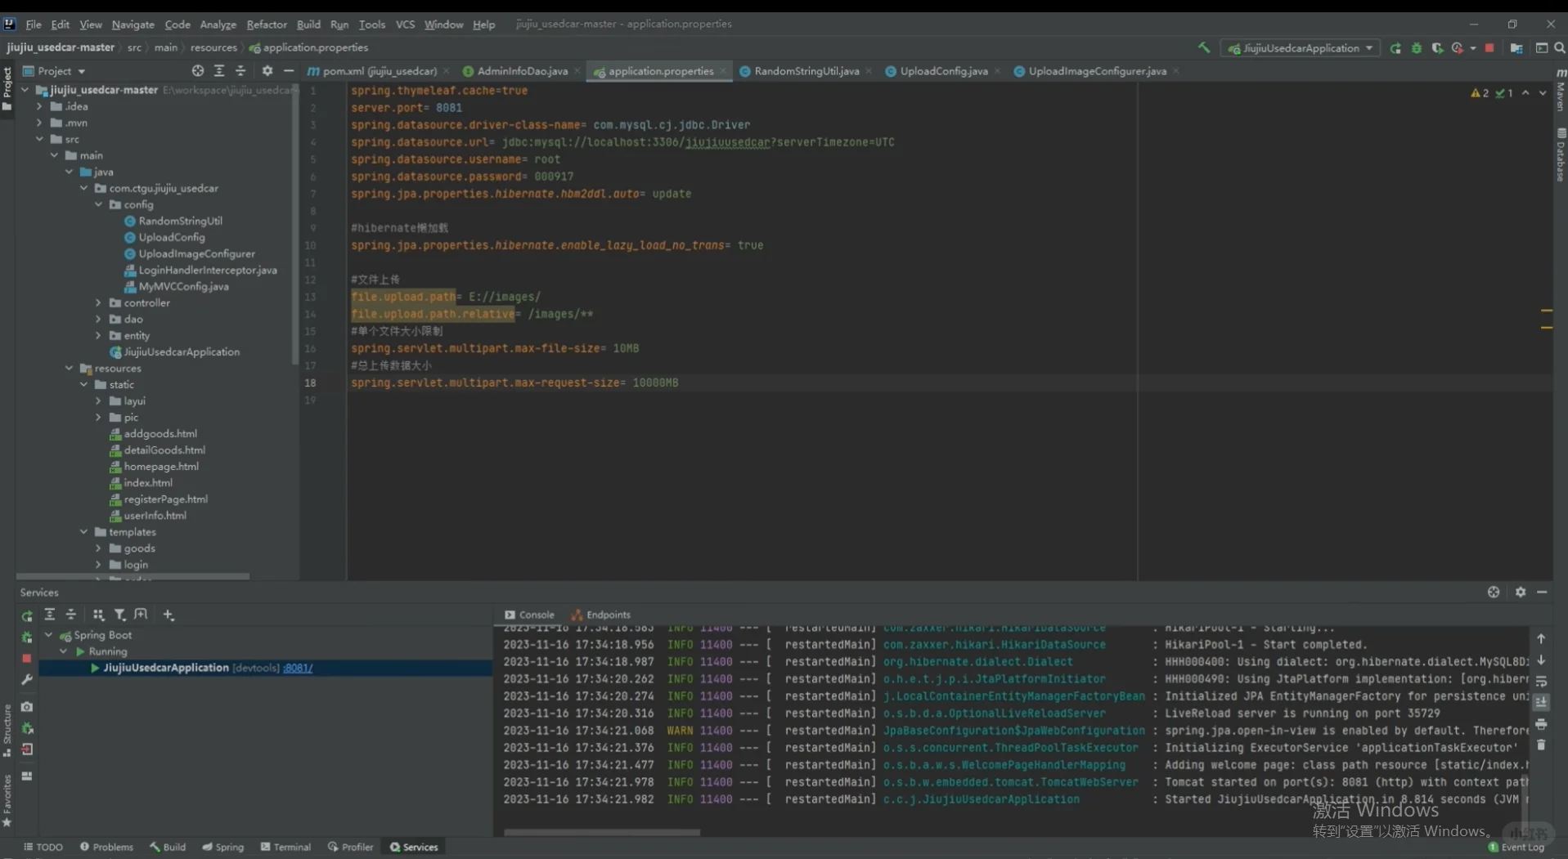Stop the running application with red square
This screenshot has height=859, width=1568.
(1489, 48)
